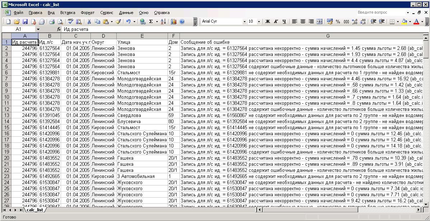This screenshot has width=430, height=221.
Task: Open the font size dropdown
Action: [259, 22]
